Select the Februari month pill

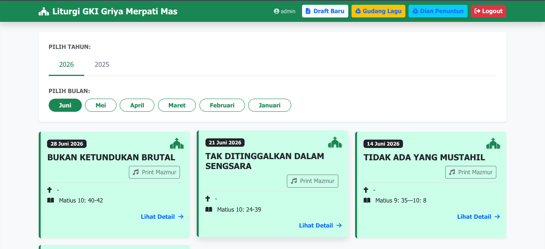pyautogui.click(x=222, y=105)
